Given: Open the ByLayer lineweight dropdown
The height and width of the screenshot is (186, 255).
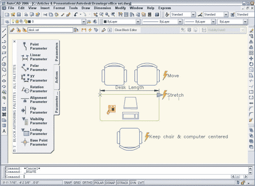Looking at the screenshot, I should [x=213, y=22].
